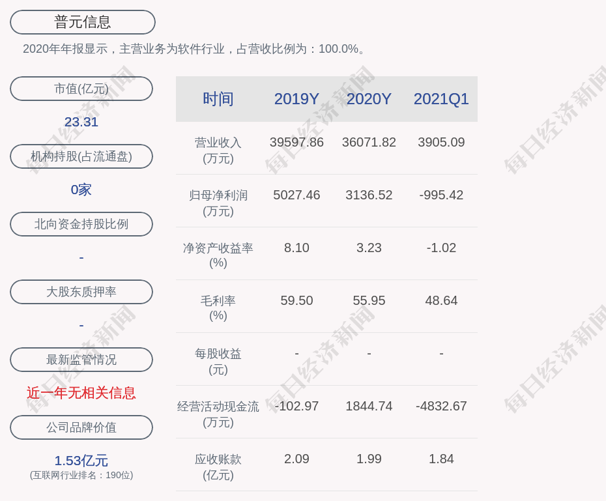This screenshot has height=501, width=606.
Task: Click the market cap value 23.31
Action: [81, 122]
